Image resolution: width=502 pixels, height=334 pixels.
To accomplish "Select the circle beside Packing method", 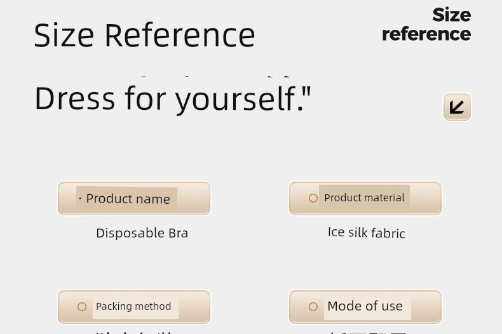I will [x=82, y=307].
